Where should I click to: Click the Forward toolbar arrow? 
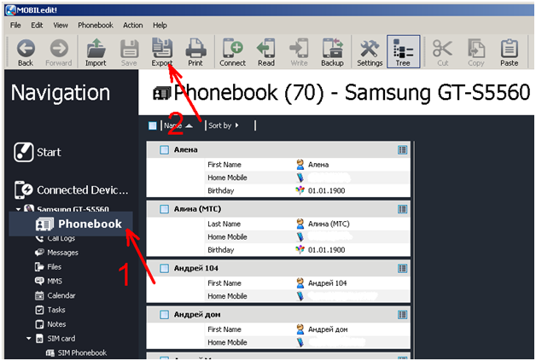coord(59,52)
